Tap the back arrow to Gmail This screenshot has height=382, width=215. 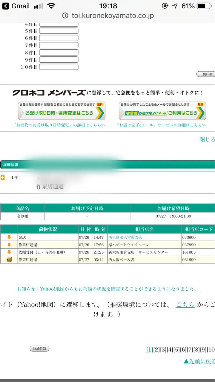click(6, 6)
